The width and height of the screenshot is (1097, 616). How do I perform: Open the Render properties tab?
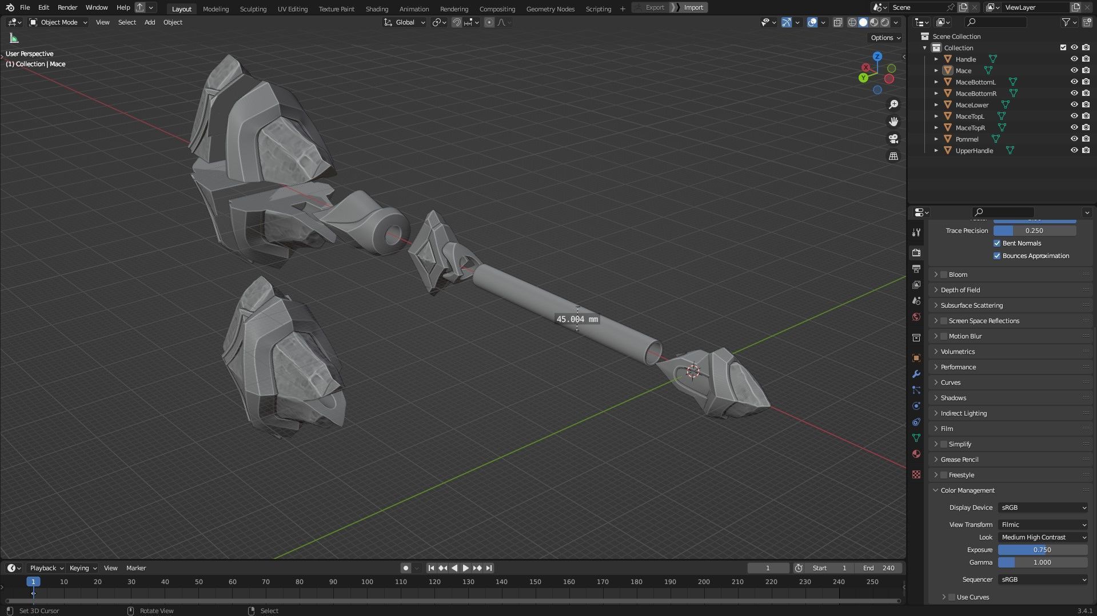click(916, 252)
